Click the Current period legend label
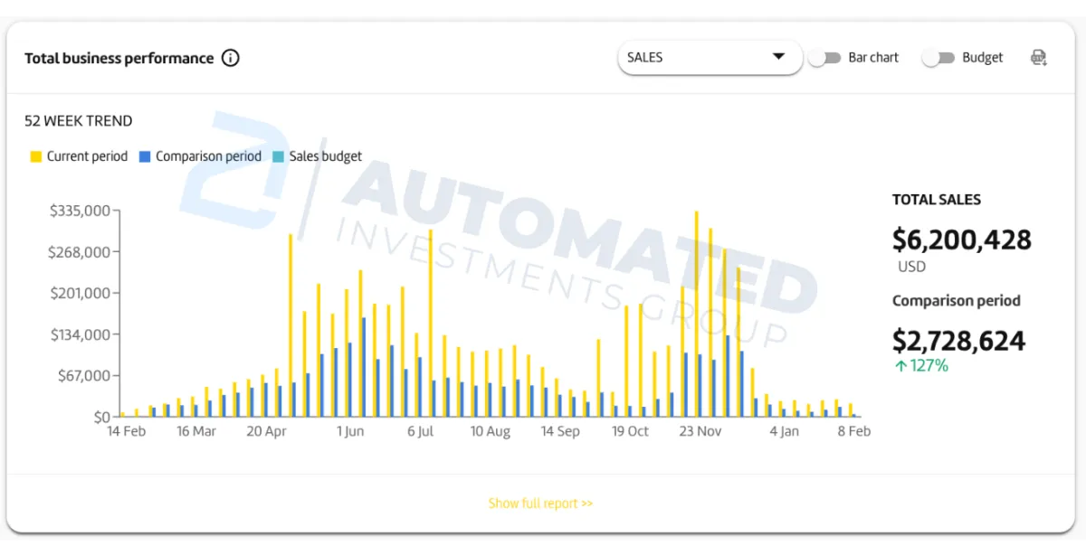This screenshot has height=555, width=1086. pyautogui.click(x=87, y=156)
